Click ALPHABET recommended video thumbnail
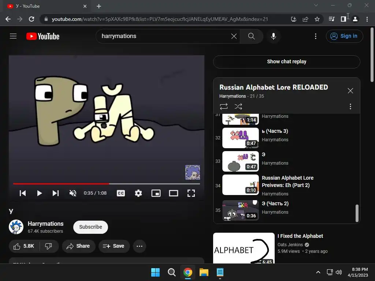The height and width of the screenshot is (281, 375). click(x=244, y=248)
